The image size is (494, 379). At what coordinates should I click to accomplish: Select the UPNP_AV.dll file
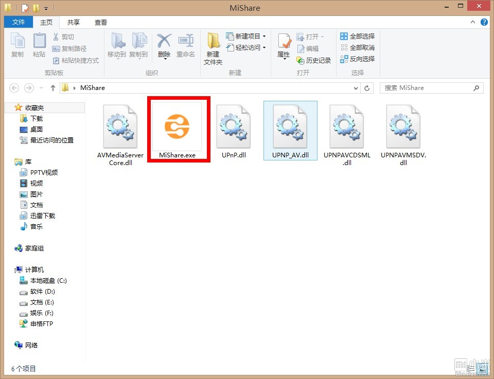click(x=290, y=131)
